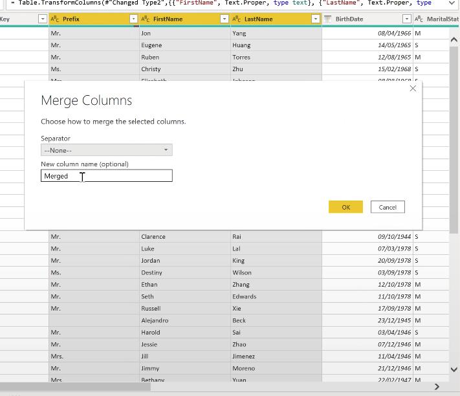460x396 pixels.
Task: Click the FirstName column text type icon
Action: coord(145,19)
